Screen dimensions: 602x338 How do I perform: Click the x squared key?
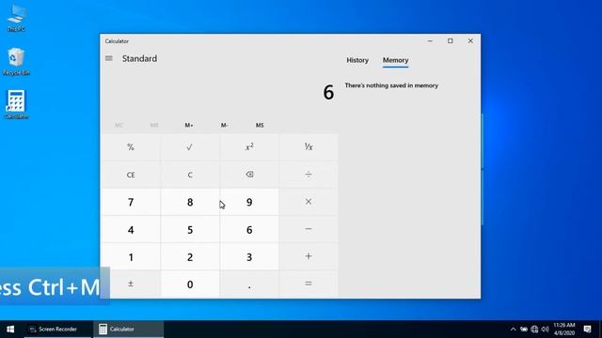coord(249,147)
